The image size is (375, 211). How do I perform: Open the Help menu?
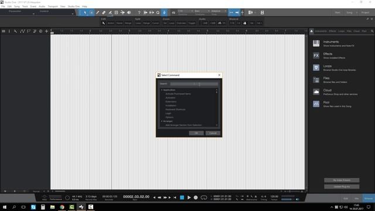pos(84,6)
